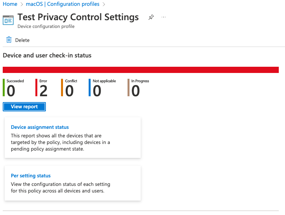Select the Not applicable count value

click(x=97, y=91)
